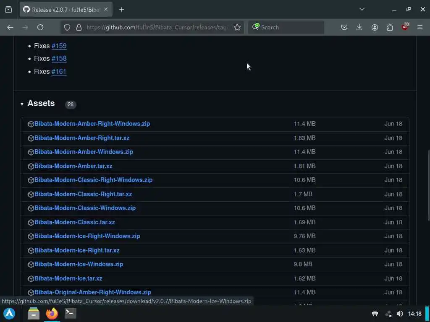This screenshot has width=430, height=322.
Task: Download Bibata-Original-Amber-Right-Windows.zip
Action: [x=93, y=292]
